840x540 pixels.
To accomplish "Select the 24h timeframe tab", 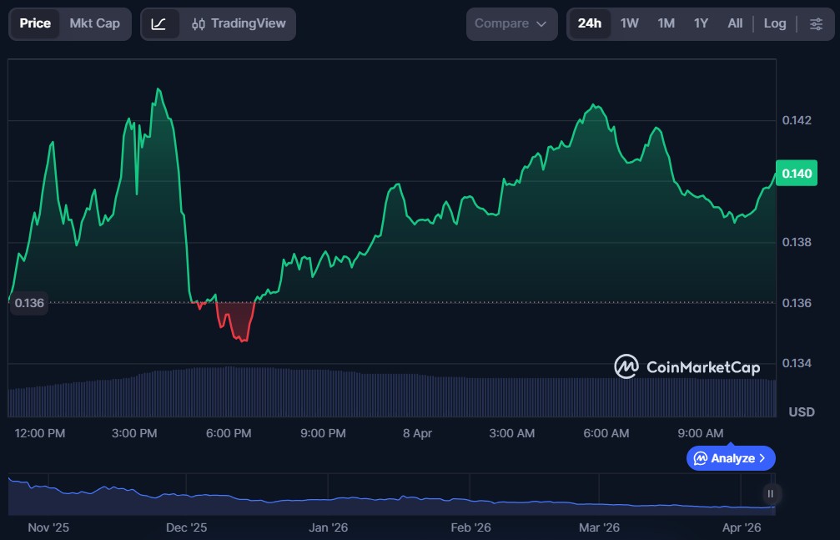I will tap(589, 23).
